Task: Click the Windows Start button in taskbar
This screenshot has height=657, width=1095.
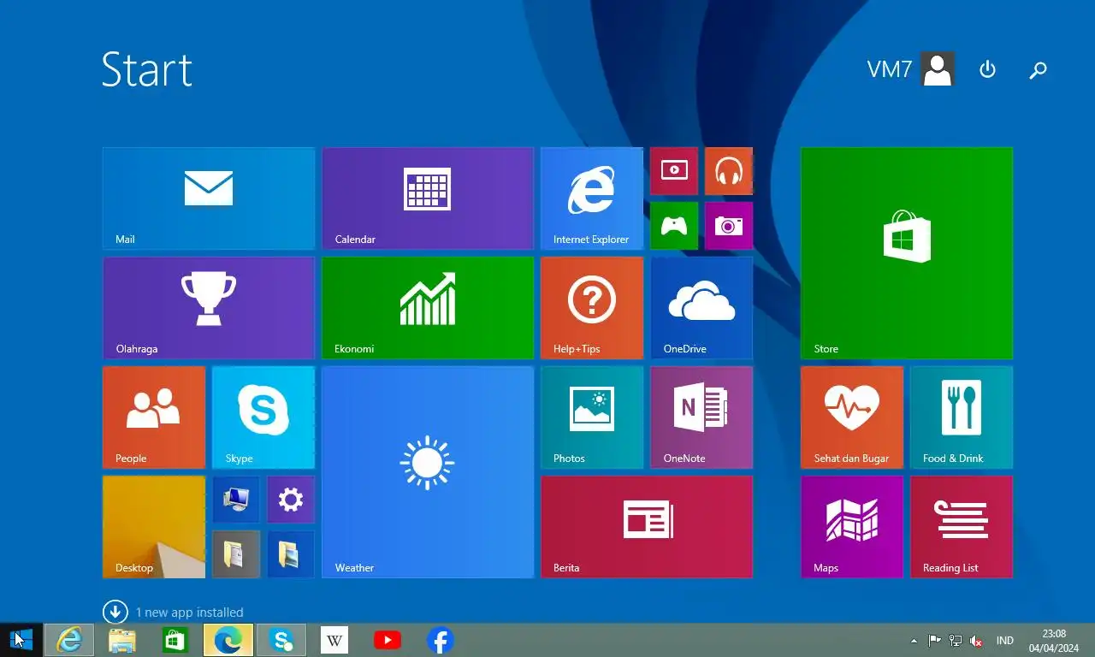Action: pyautogui.click(x=21, y=640)
